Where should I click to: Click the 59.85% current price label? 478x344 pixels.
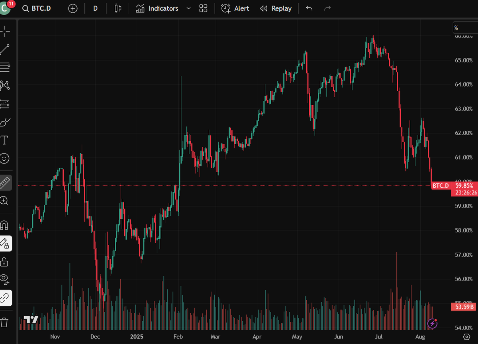pyautogui.click(x=464, y=185)
